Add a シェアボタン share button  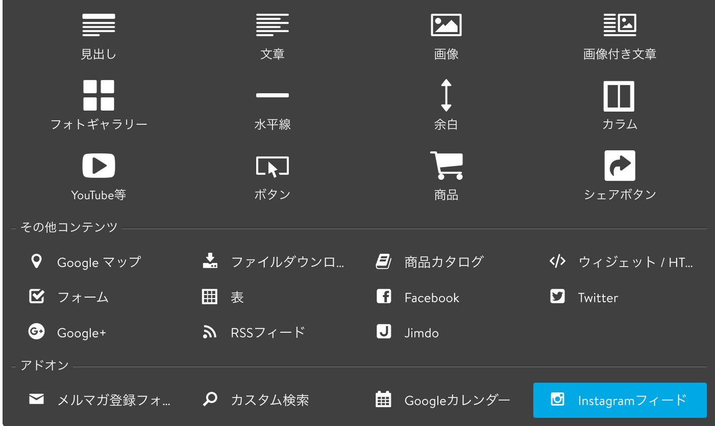[619, 176]
